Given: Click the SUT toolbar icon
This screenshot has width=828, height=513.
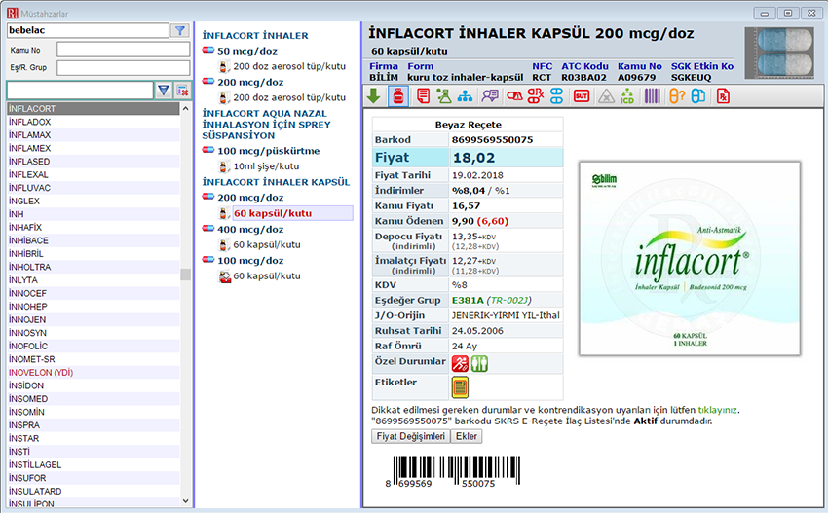Looking at the screenshot, I should coord(581,95).
